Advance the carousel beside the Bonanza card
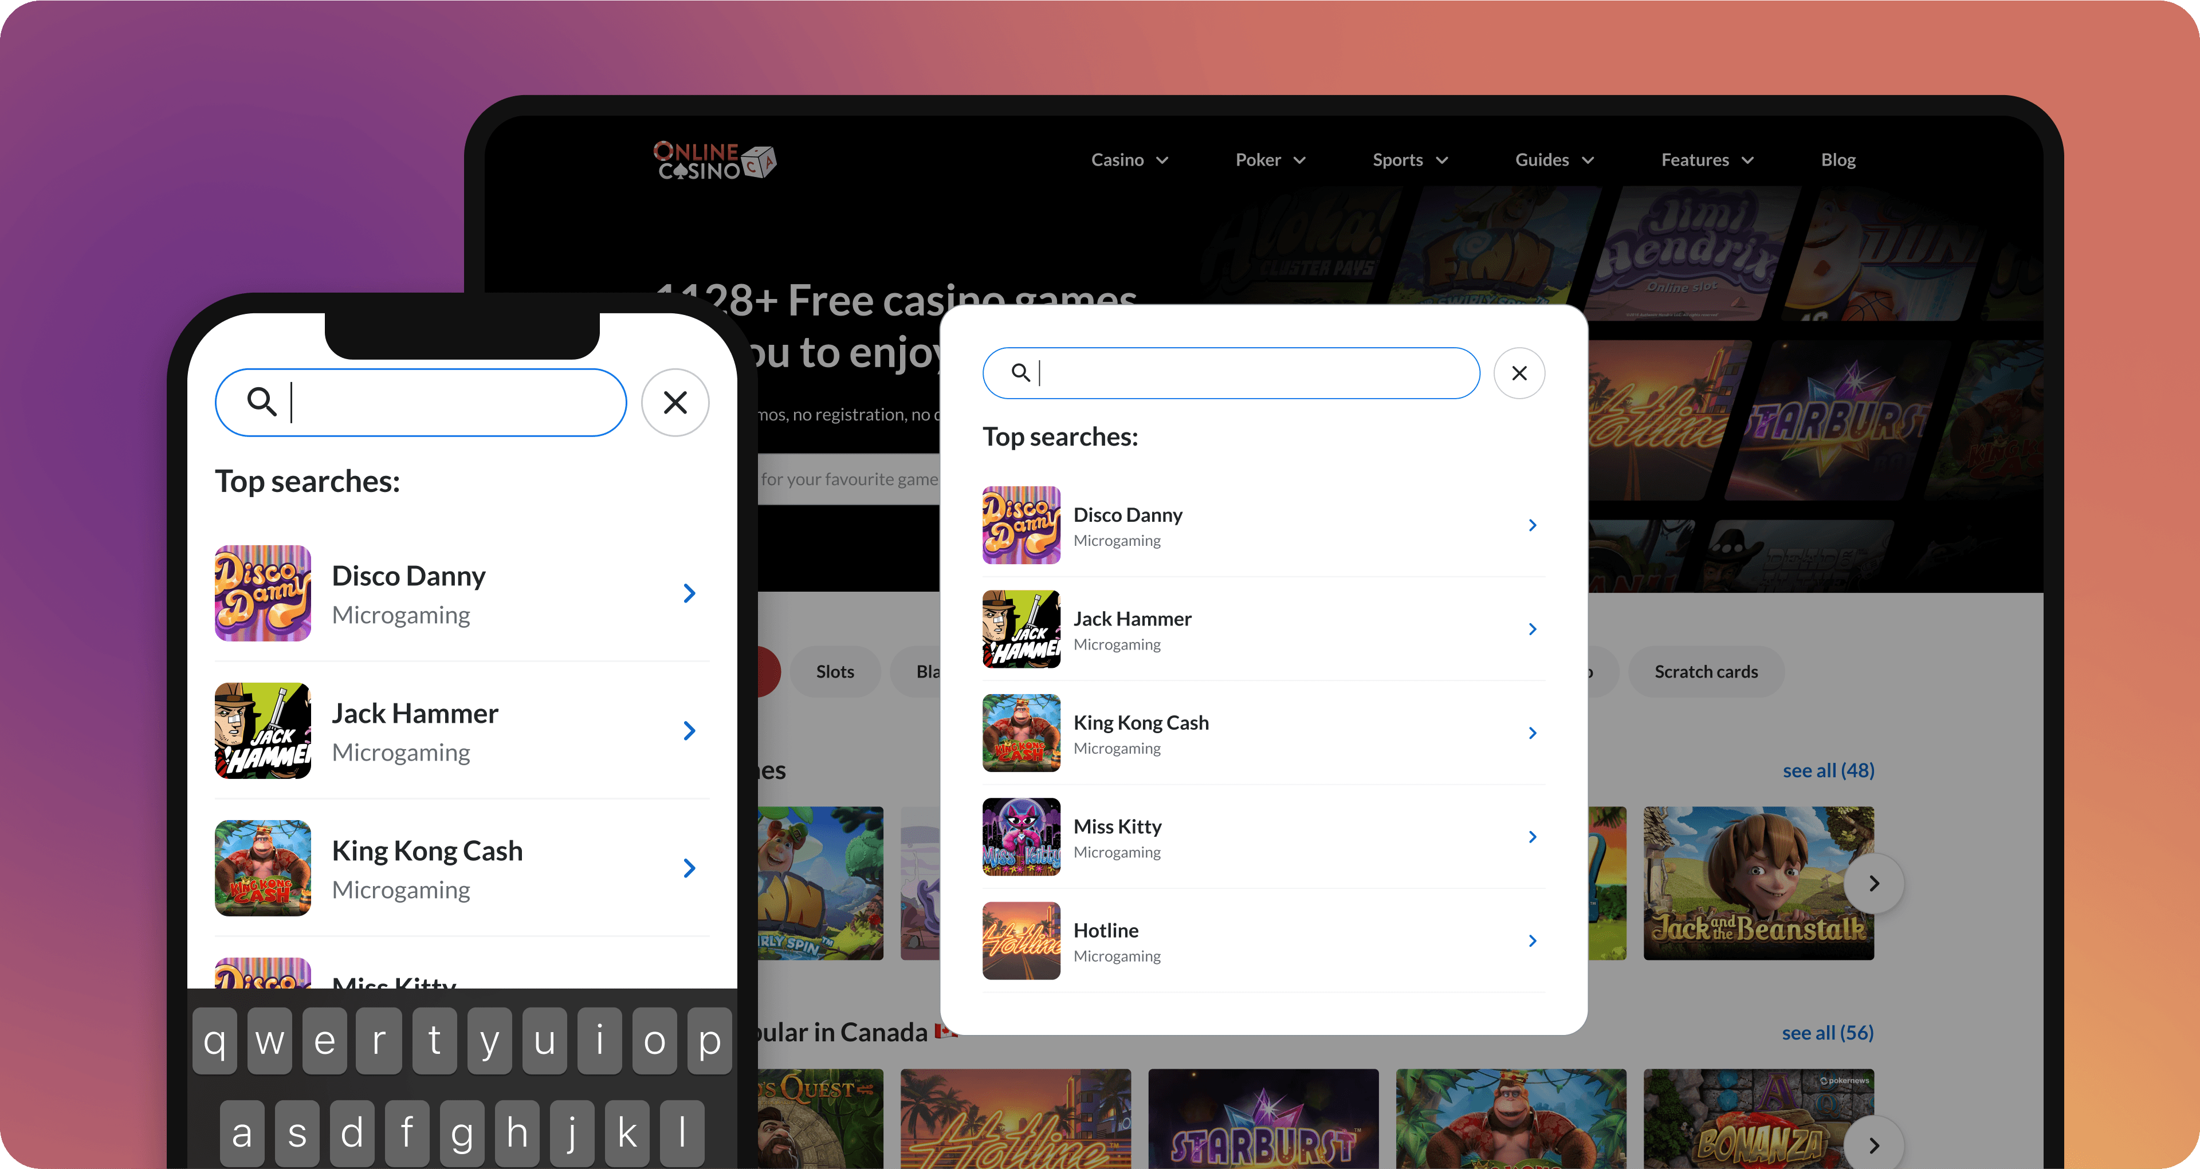2200x1169 pixels. point(1874,1145)
